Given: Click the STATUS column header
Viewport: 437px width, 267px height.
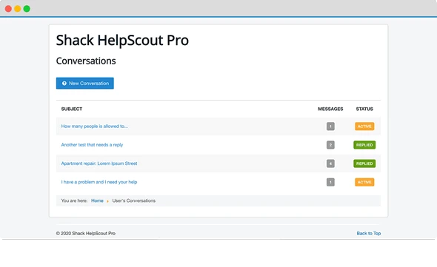Looking at the screenshot, I should [x=364, y=109].
